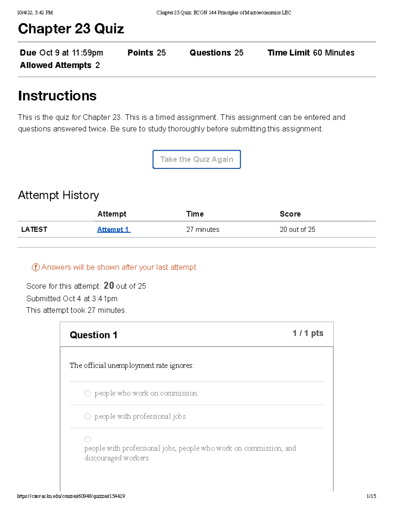Click the LATEST row label
This screenshot has width=393, height=509.
(34, 229)
